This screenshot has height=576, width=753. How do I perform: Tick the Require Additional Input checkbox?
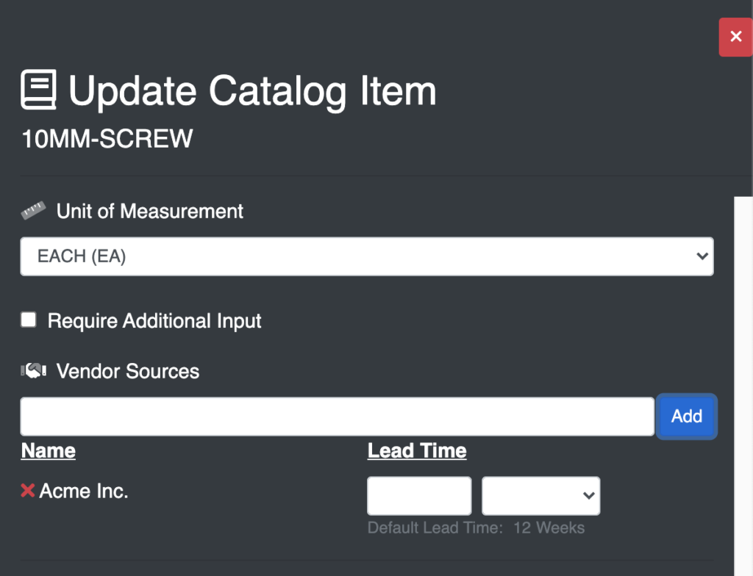coord(29,320)
